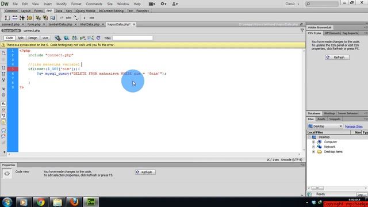The height and width of the screenshot is (207, 368).
Task: Click the W3C Validation icon
Action: (x=83, y=38)
